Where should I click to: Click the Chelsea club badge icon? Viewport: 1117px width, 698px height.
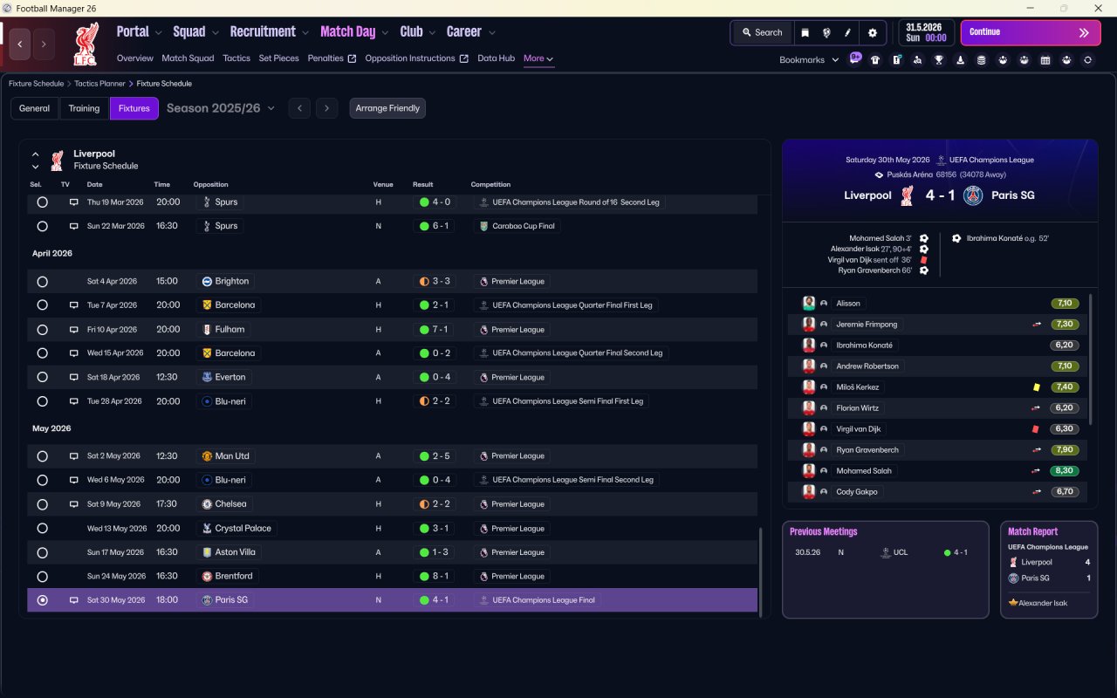click(207, 504)
